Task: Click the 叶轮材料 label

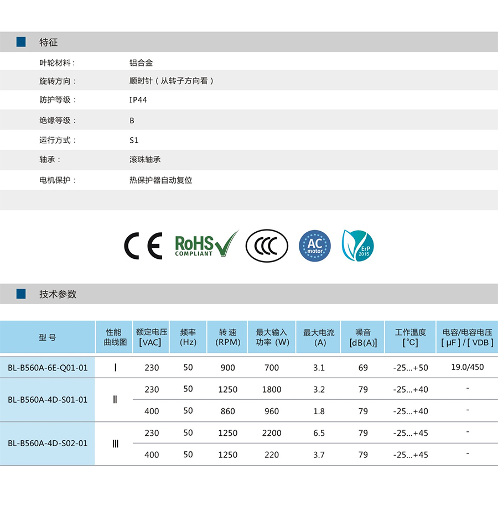Action: click(57, 63)
